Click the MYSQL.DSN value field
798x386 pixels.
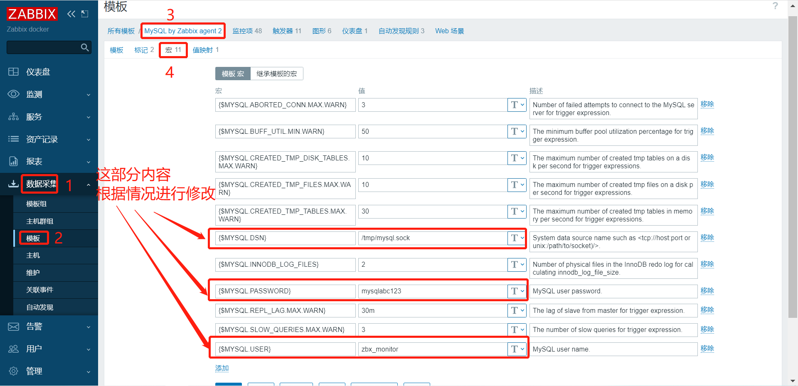tap(433, 238)
